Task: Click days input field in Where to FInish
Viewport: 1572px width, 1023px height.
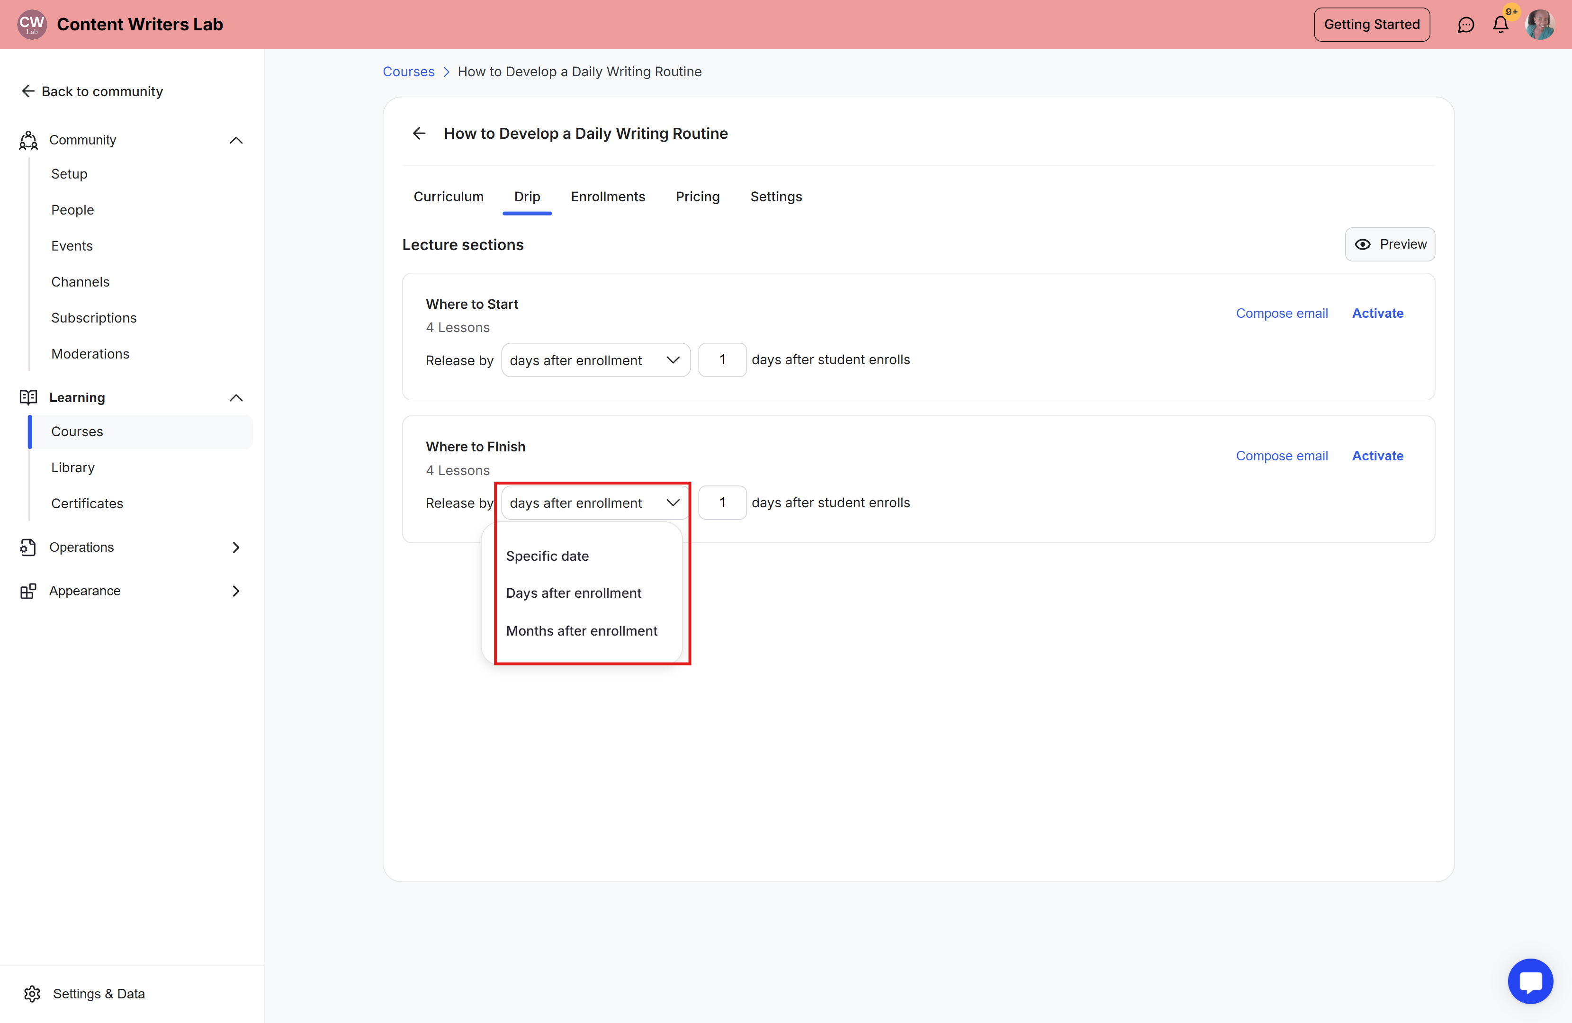Action: click(x=722, y=503)
